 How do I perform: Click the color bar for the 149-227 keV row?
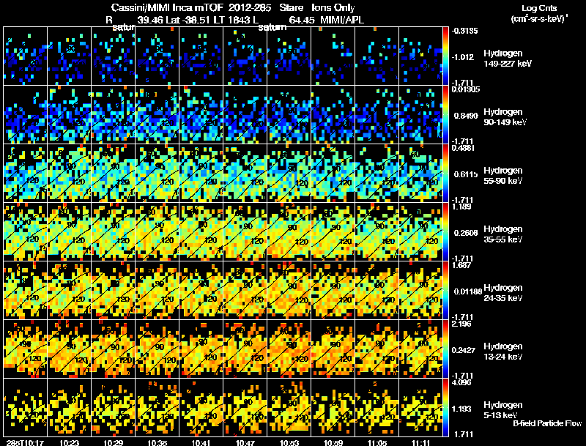[445, 56]
